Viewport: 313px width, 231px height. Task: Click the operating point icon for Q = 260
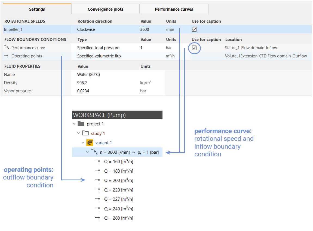(x=98, y=218)
